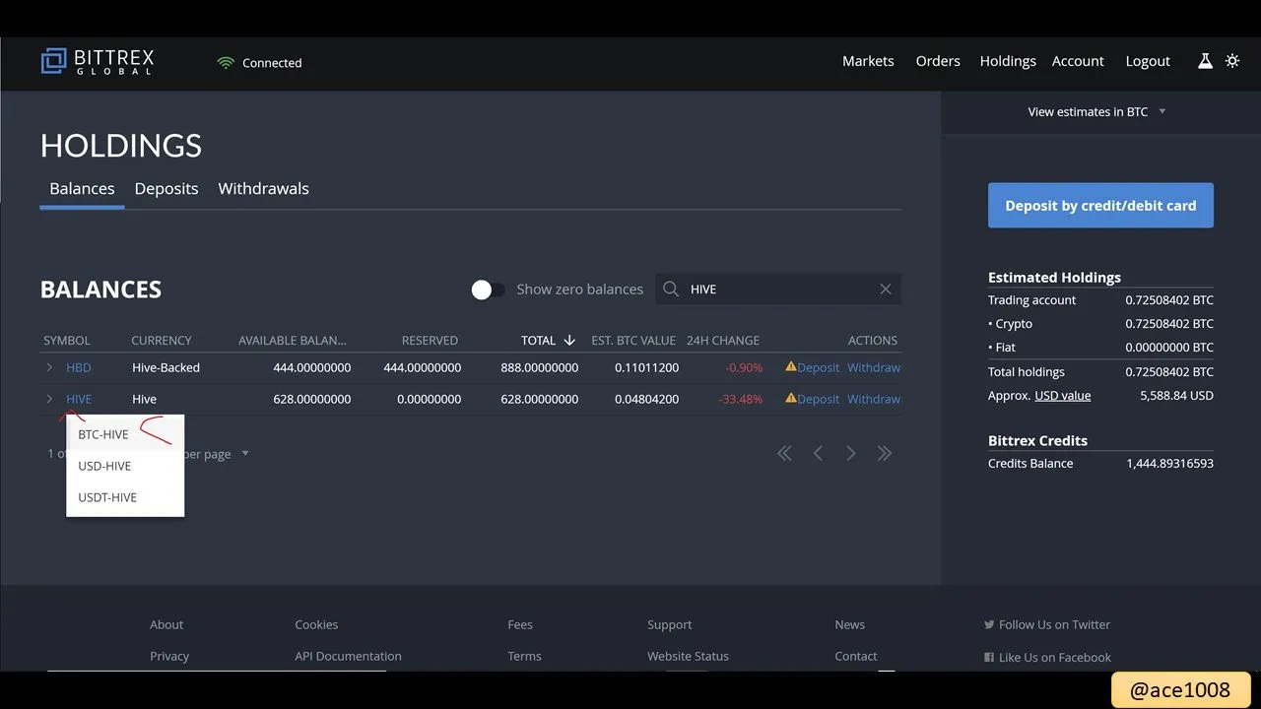Sort by SYMBOL column header

(67, 340)
